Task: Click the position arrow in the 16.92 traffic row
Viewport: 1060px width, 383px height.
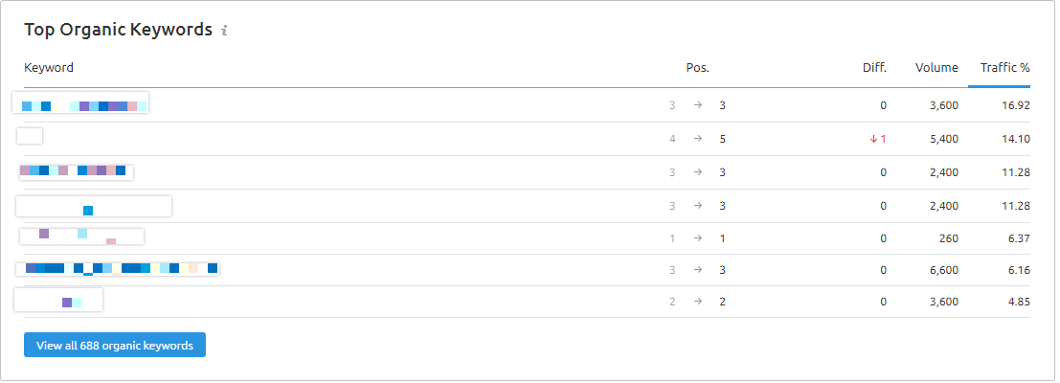Action: pos(698,105)
